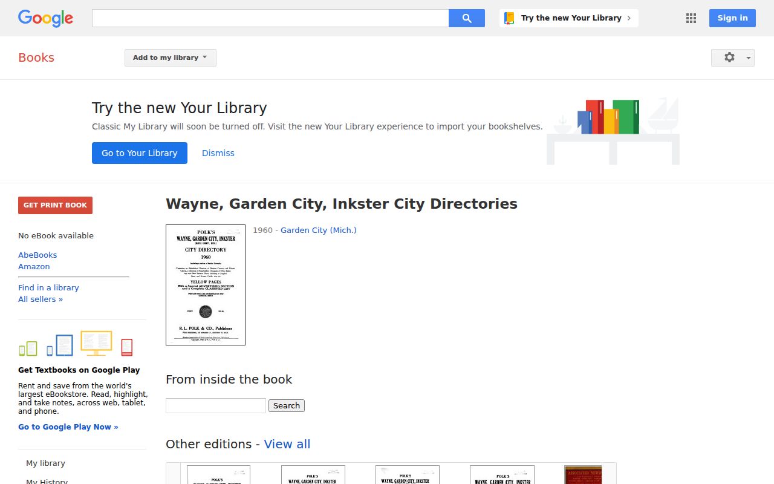
Task: Click the devices illustration for Google Play
Action: point(76,344)
